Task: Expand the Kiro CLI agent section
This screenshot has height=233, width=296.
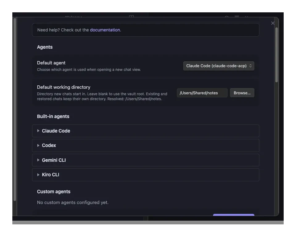Action: pyautogui.click(x=146, y=175)
